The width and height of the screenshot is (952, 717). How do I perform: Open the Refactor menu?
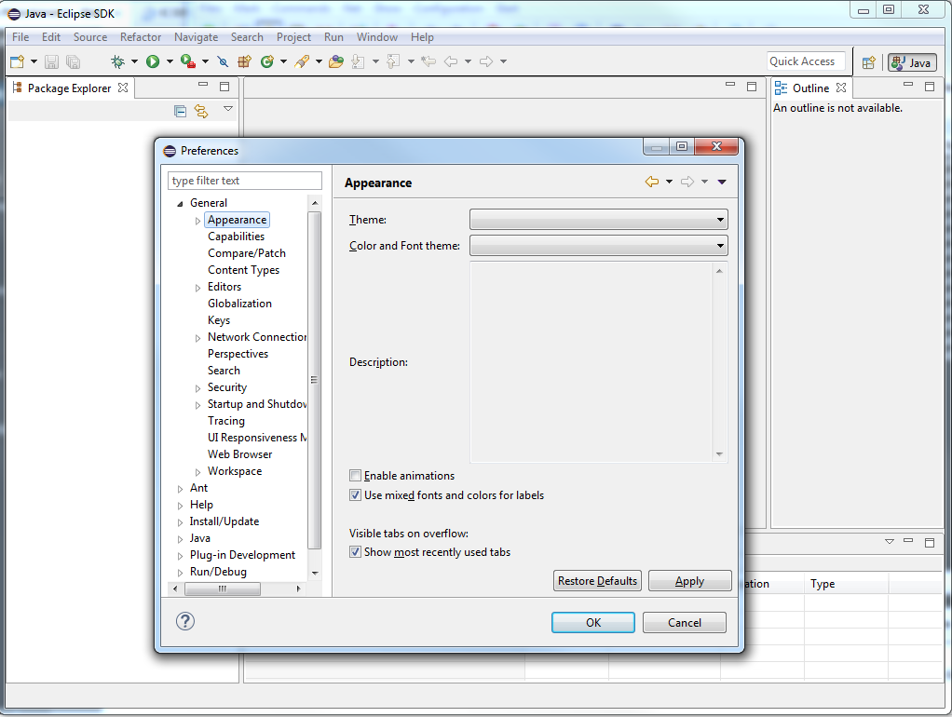[x=141, y=37]
